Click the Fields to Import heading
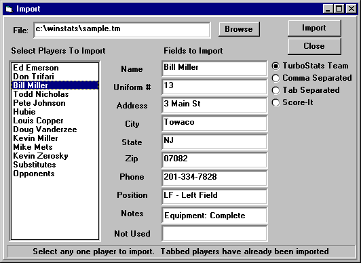Image resolution: width=361 pixels, height=263 pixels. pos(193,51)
